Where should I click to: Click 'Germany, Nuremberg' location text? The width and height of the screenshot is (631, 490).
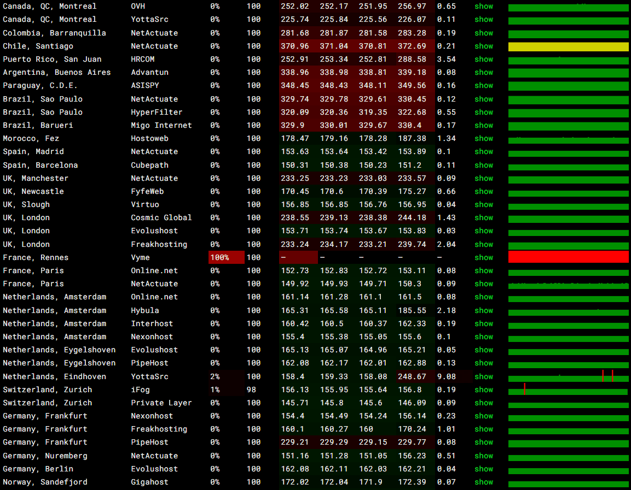pyautogui.click(x=45, y=456)
